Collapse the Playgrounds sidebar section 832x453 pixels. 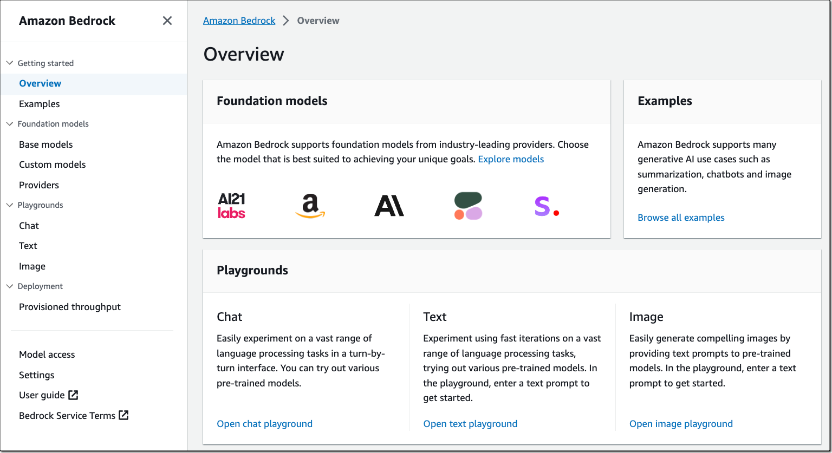coord(10,205)
